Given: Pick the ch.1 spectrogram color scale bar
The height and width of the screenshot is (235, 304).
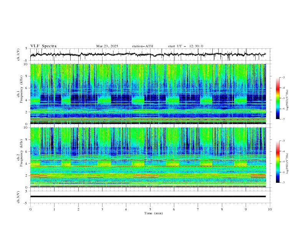Looking at the screenshot, I should pyautogui.click(x=278, y=98).
